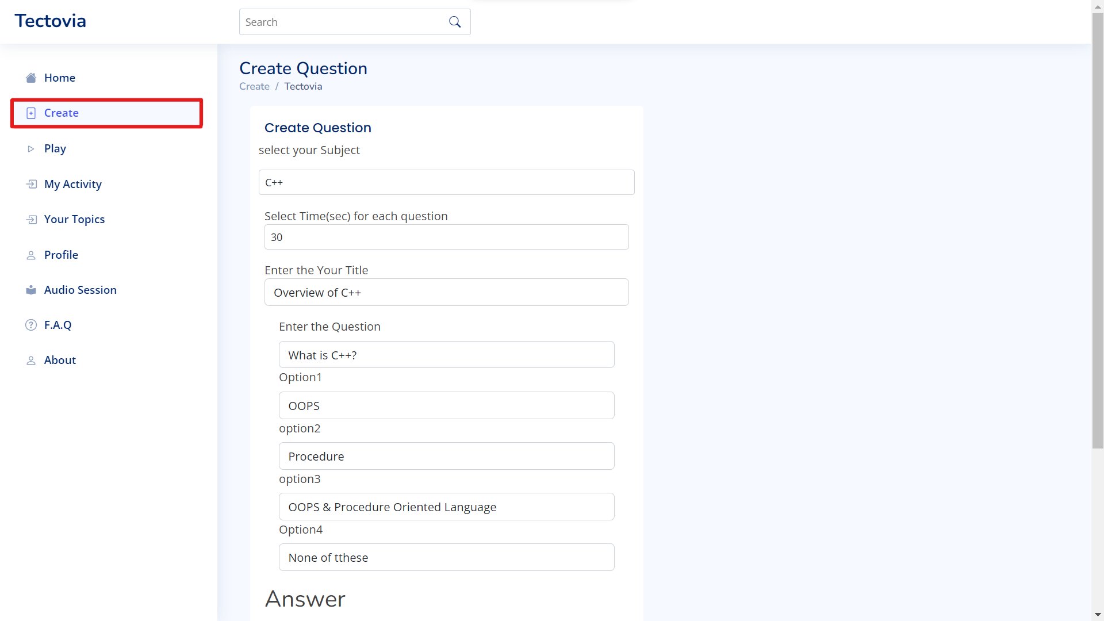This screenshot has height=621, width=1104.
Task: Select the Profile icon
Action: (30, 254)
